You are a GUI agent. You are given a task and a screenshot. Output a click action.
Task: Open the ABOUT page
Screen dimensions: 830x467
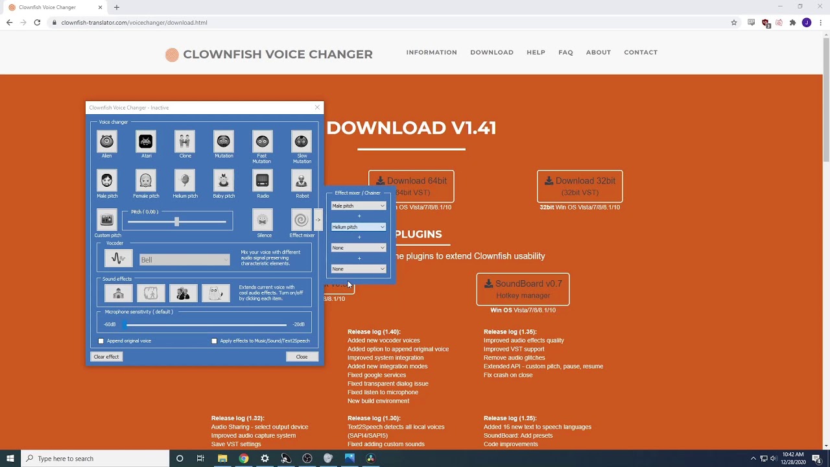(x=598, y=53)
